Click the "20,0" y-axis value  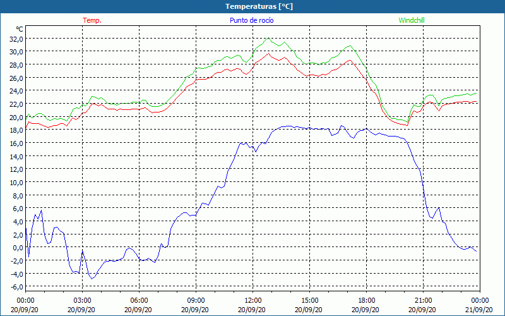[16, 118]
